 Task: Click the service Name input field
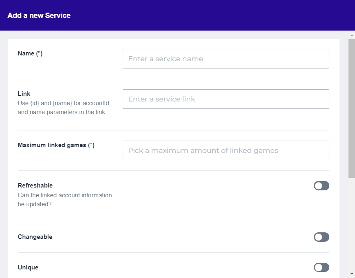(x=226, y=59)
